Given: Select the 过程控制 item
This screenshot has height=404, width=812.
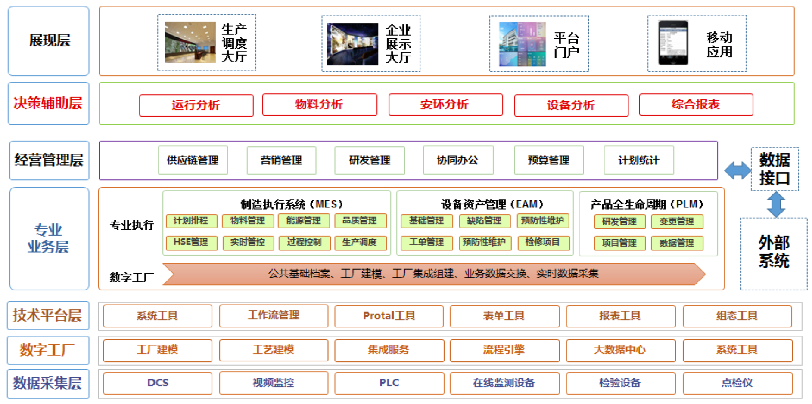Looking at the screenshot, I should (x=305, y=242).
